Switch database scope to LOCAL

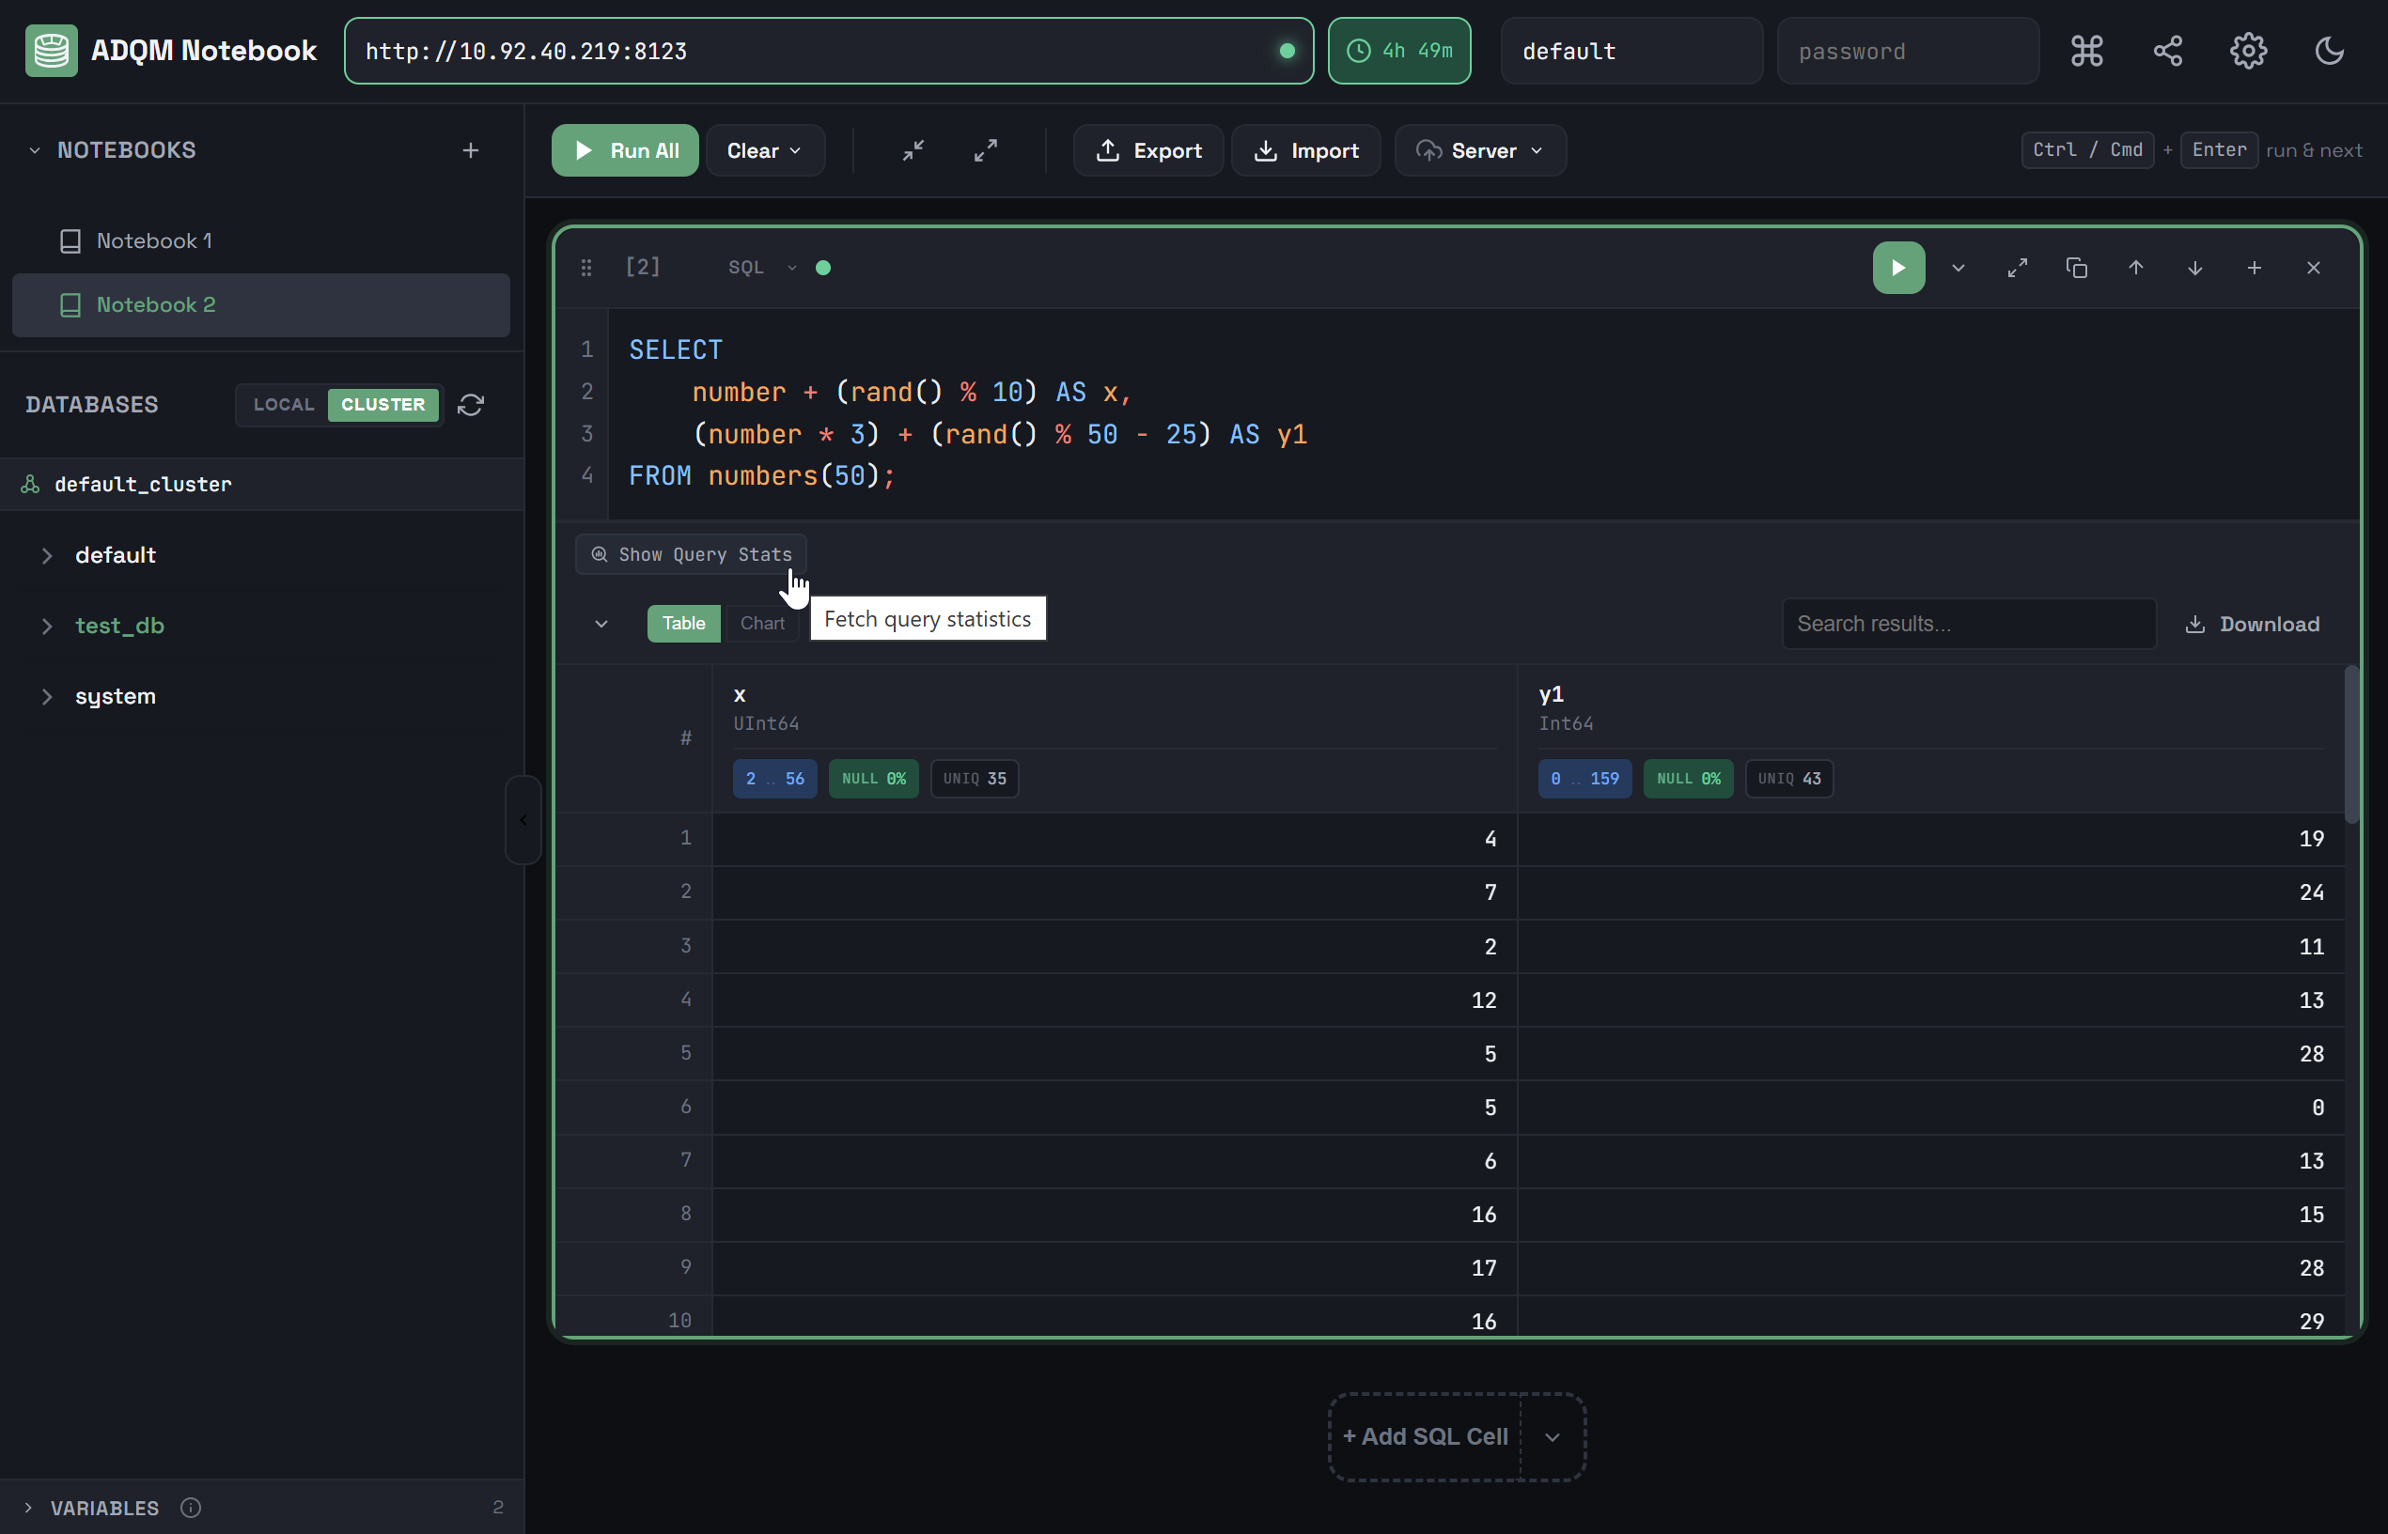point(283,405)
